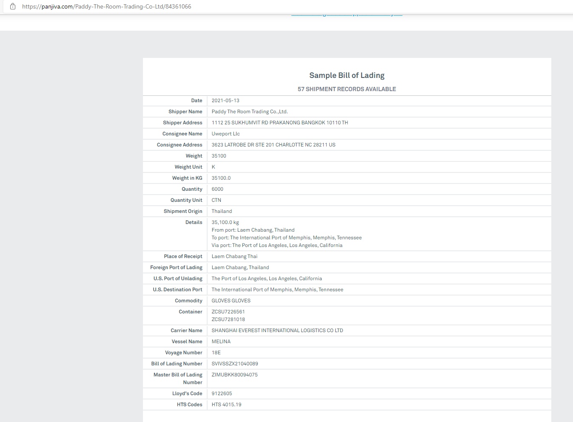Click consignee name Uweport Llc
573x422 pixels.
click(225, 134)
